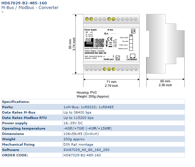Click the Ethernet port icon
Screen dimensions: 195x167
[x=133, y=56]
